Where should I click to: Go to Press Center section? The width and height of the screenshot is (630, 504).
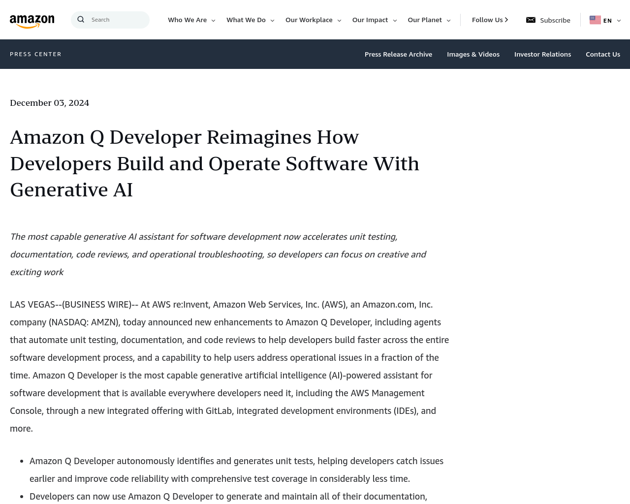click(x=35, y=54)
